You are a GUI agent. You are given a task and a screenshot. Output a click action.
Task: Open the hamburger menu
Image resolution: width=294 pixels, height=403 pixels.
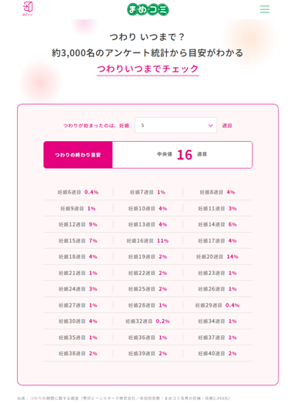pos(265,9)
